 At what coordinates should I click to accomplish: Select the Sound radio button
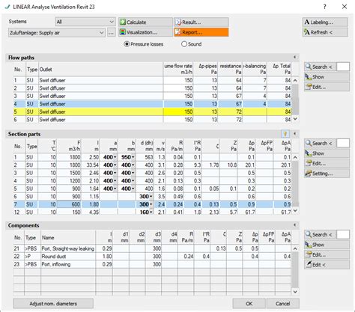184,44
